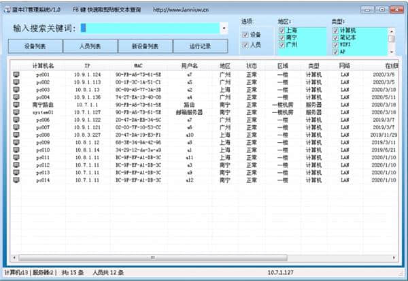The image size is (408, 281).
Task: Click the computer icon for pc014
Action: coord(16,180)
